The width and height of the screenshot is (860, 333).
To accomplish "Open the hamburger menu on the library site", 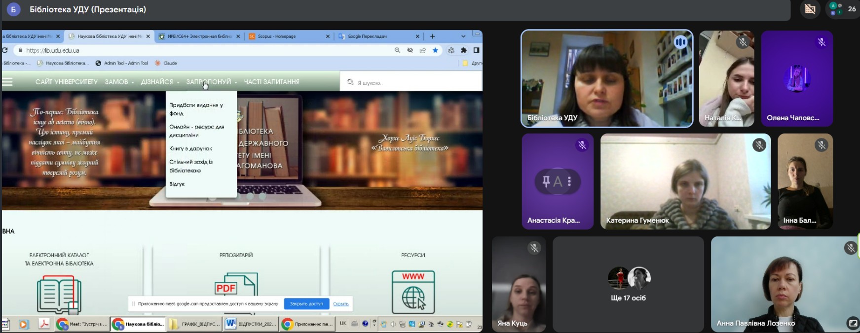I will pos(7,82).
